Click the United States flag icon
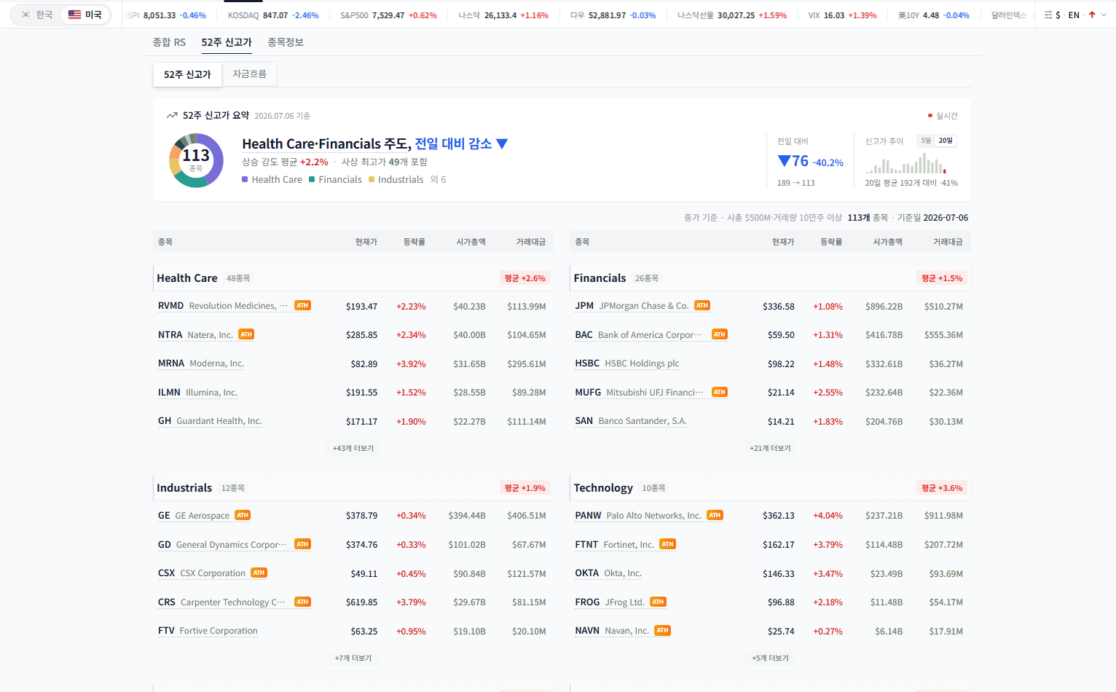This screenshot has width=1116, height=692. point(74,15)
